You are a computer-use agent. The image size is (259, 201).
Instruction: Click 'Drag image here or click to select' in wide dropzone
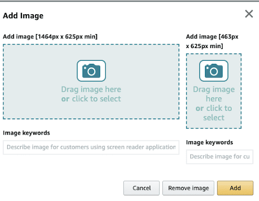click(x=91, y=94)
